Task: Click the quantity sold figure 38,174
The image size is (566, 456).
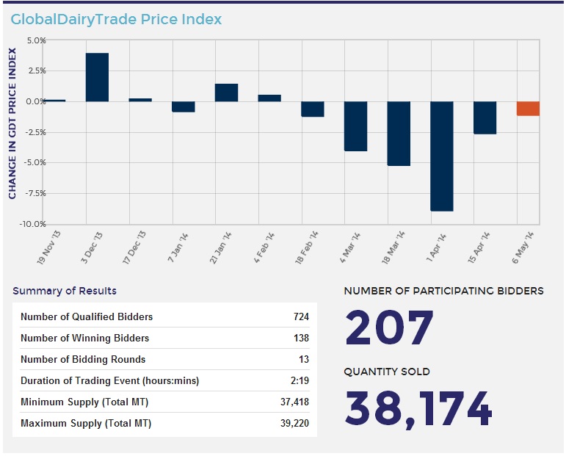Action: [x=418, y=409]
